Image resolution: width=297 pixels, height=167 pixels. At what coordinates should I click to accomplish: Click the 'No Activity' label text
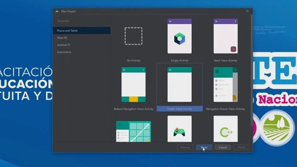pyautogui.click(x=134, y=61)
